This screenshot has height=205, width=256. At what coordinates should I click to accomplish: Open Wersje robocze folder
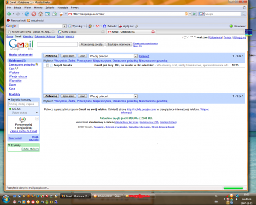click(x=18, y=77)
